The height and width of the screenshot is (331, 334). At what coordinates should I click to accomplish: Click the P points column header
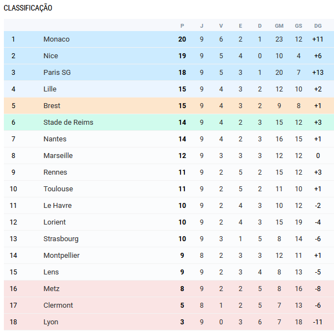pos(182,26)
